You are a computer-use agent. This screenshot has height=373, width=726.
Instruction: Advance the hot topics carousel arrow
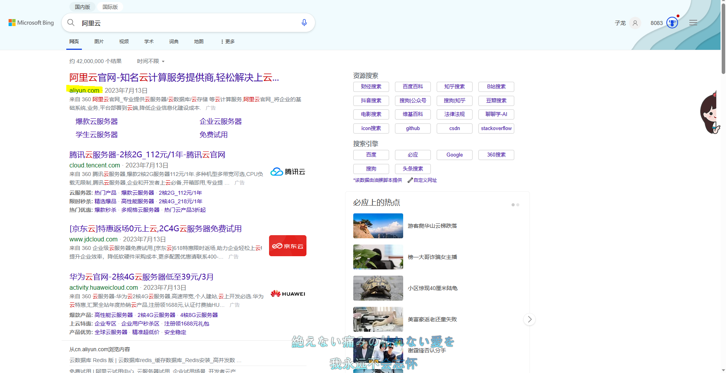click(x=529, y=319)
